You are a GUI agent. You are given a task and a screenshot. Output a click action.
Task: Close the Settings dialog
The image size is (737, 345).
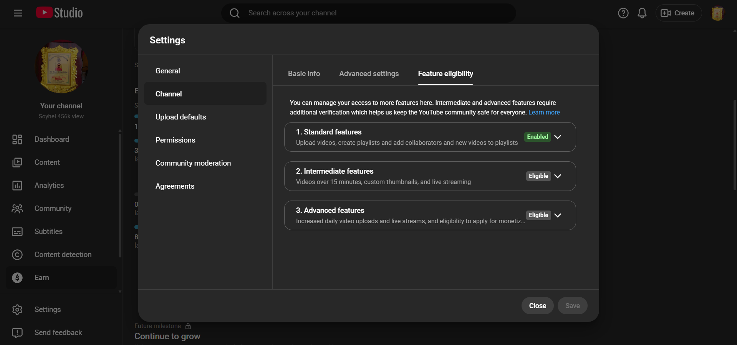pyautogui.click(x=537, y=306)
